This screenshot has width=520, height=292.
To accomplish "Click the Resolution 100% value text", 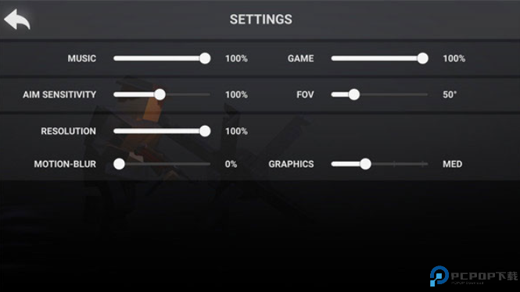I will pyautogui.click(x=236, y=131).
